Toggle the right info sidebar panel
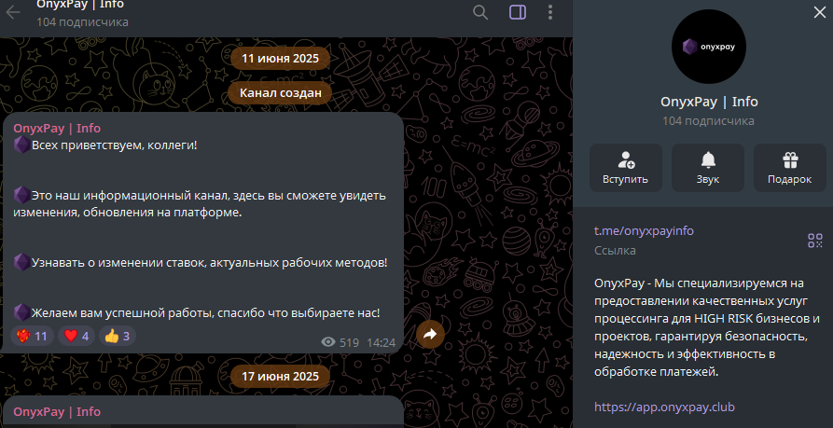The width and height of the screenshot is (833, 428). [518, 12]
